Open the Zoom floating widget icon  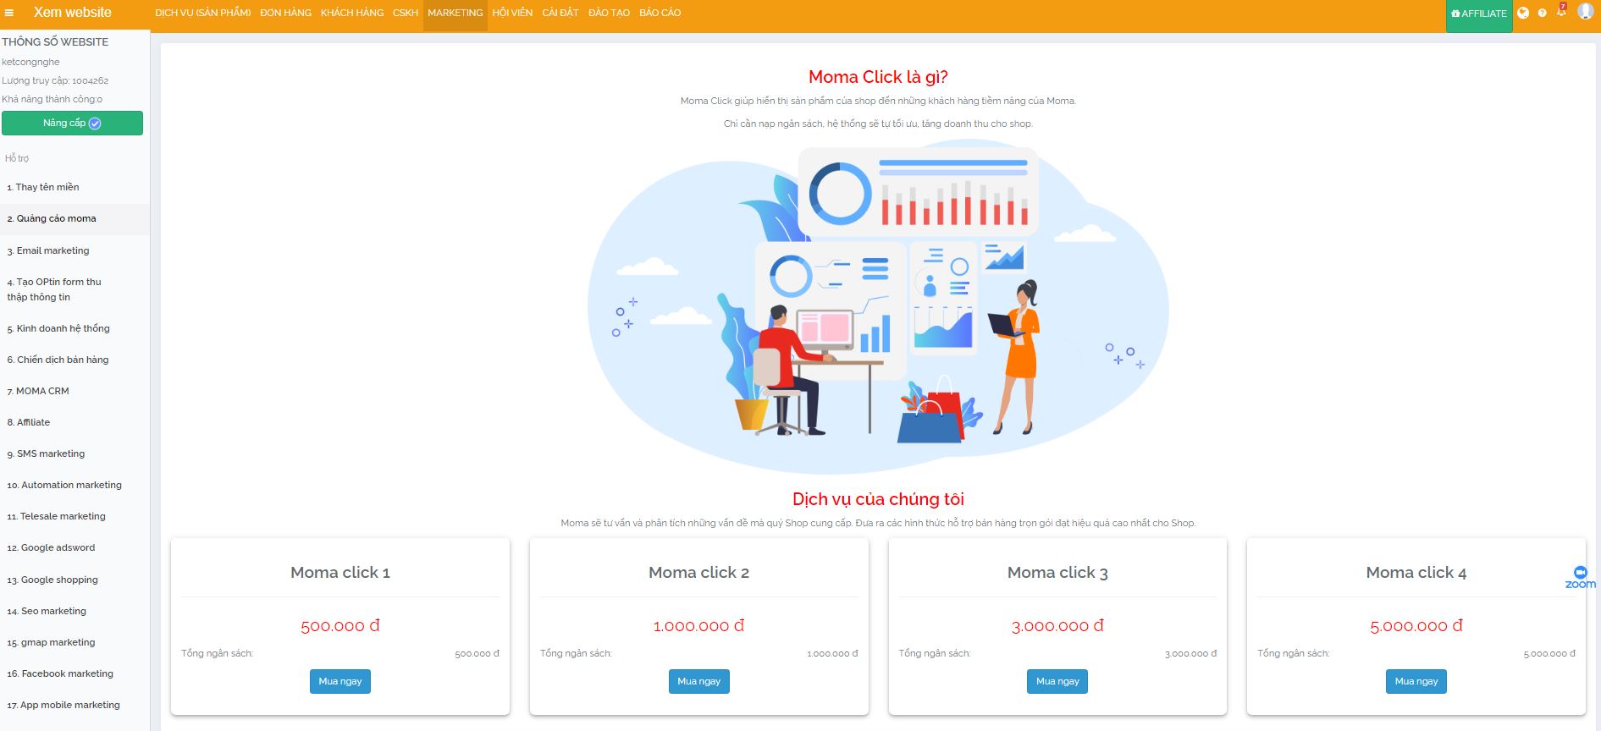tap(1580, 577)
